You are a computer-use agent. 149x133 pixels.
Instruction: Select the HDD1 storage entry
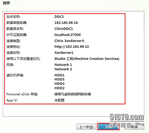coord(59,75)
